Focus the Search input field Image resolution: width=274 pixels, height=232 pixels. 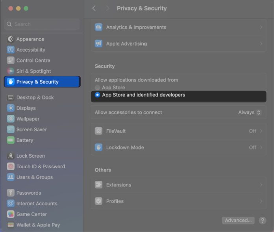(x=42, y=24)
